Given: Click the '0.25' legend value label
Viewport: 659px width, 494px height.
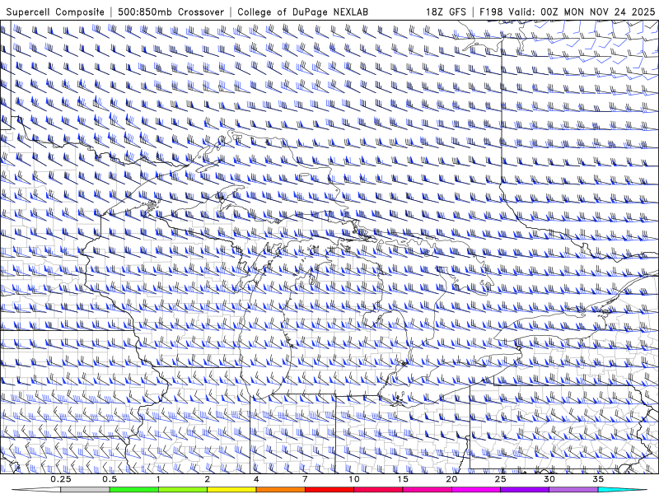Looking at the screenshot, I should (x=61, y=479).
